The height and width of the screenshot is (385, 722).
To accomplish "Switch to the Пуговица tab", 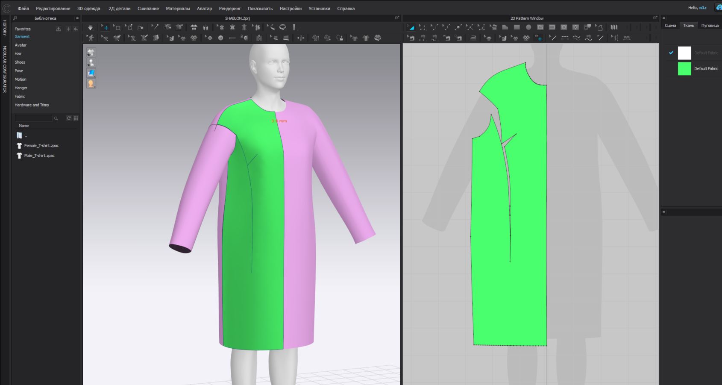I will pos(710,26).
